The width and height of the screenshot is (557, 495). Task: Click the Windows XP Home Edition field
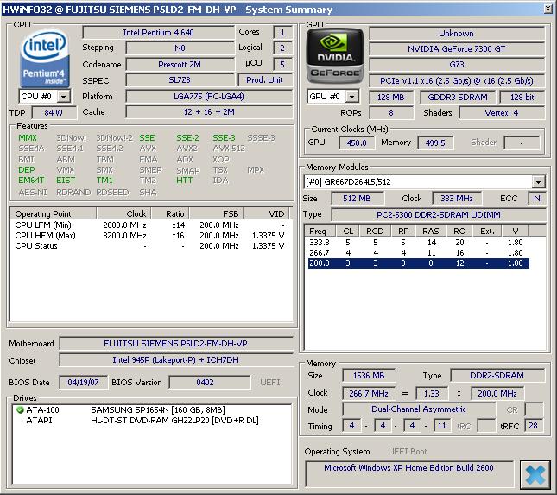(408, 473)
